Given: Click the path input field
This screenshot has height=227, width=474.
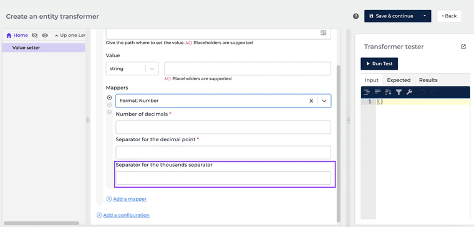Looking at the screenshot, I should click(x=218, y=34).
